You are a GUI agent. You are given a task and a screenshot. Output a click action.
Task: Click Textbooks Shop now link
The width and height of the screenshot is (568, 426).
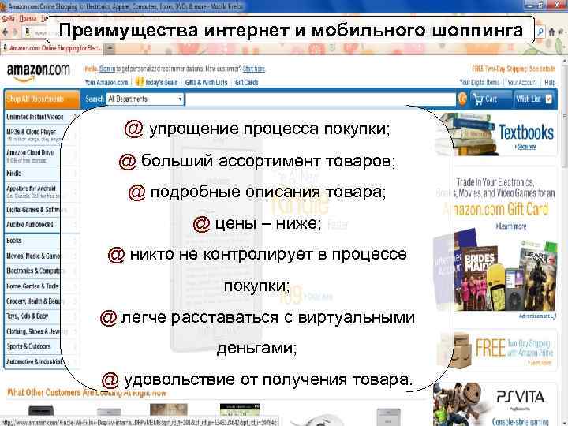pyautogui.click(x=527, y=147)
